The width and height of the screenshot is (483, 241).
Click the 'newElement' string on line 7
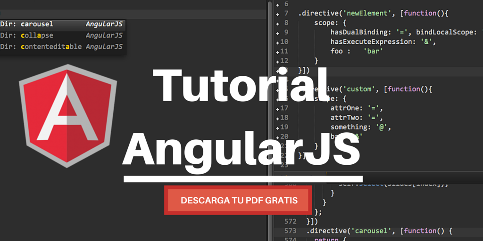[x=368, y=13]
